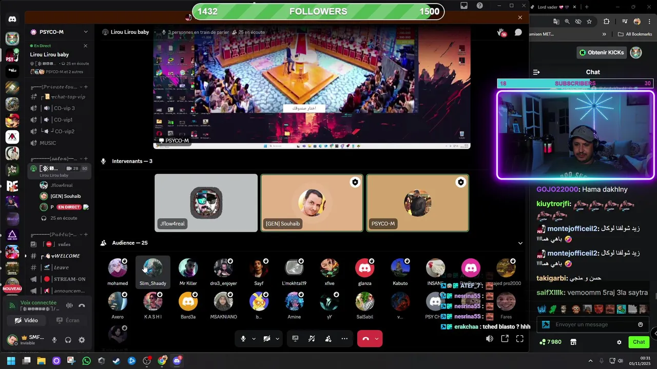Open the emoji picker in Kick chat
The height and width of the screenshot is (369, 657).
tap(640, 324)
